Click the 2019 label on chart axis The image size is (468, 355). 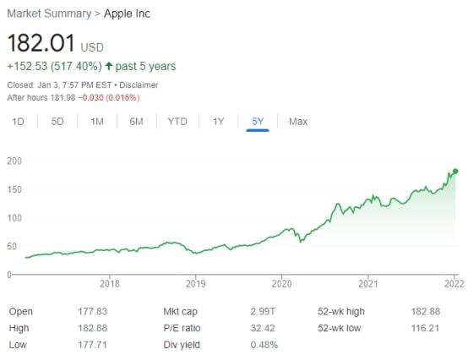(195, 283)
